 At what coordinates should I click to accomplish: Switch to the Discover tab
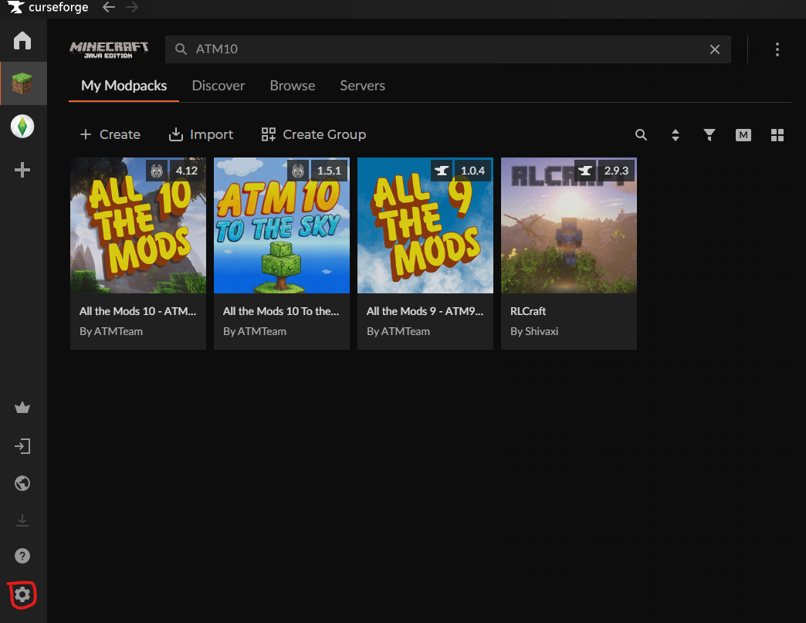tap(218, 86)
